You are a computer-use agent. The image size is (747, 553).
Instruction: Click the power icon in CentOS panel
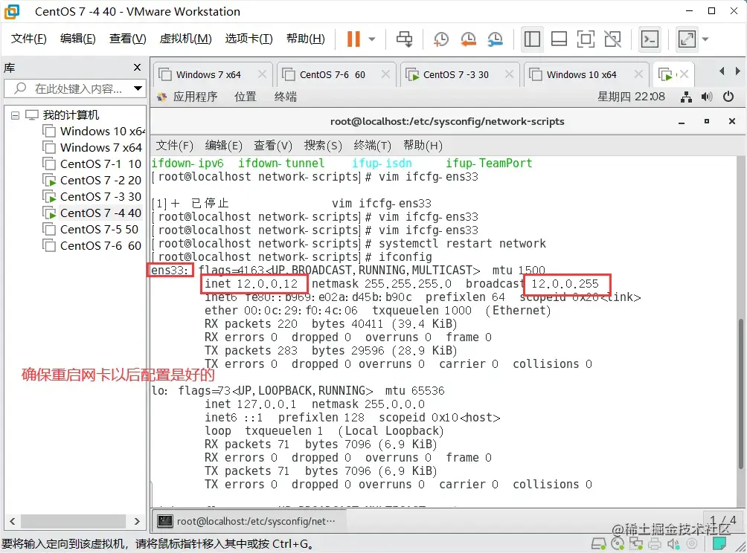pos(728,97)
